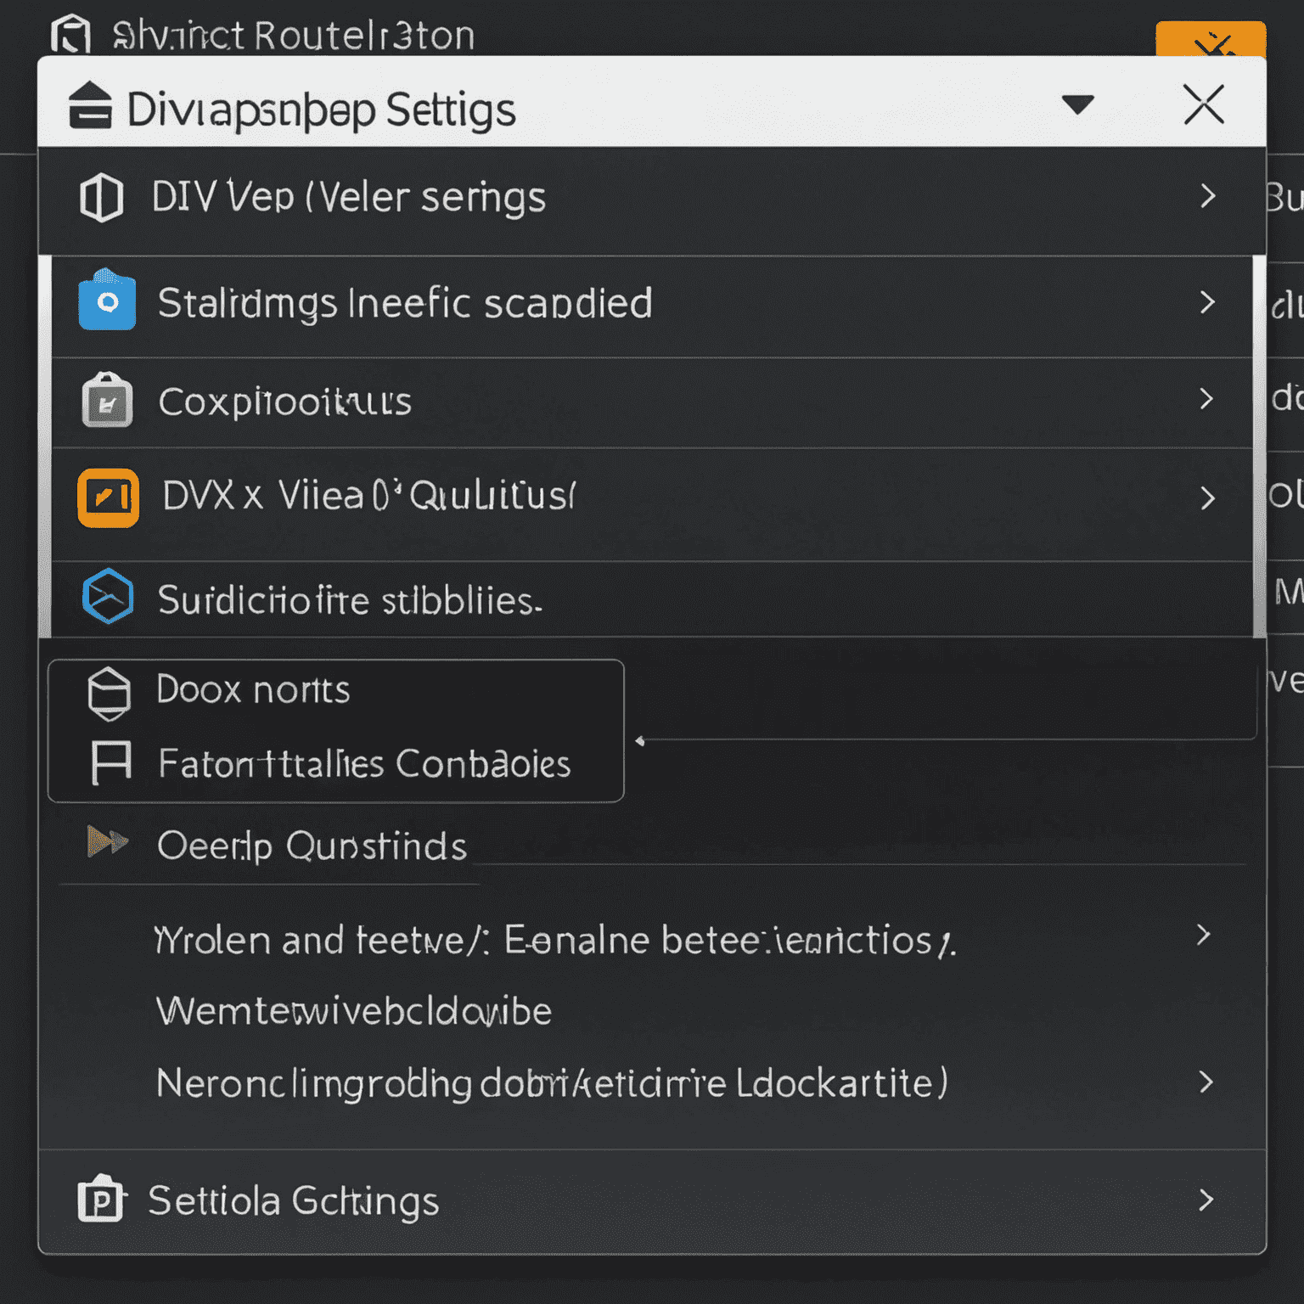Viewport: 1304px width, 1304px height.
Task: Select the 'Stalırdmgs Ineefic scaɒdied' entry
Action: (x=651, y=306)
